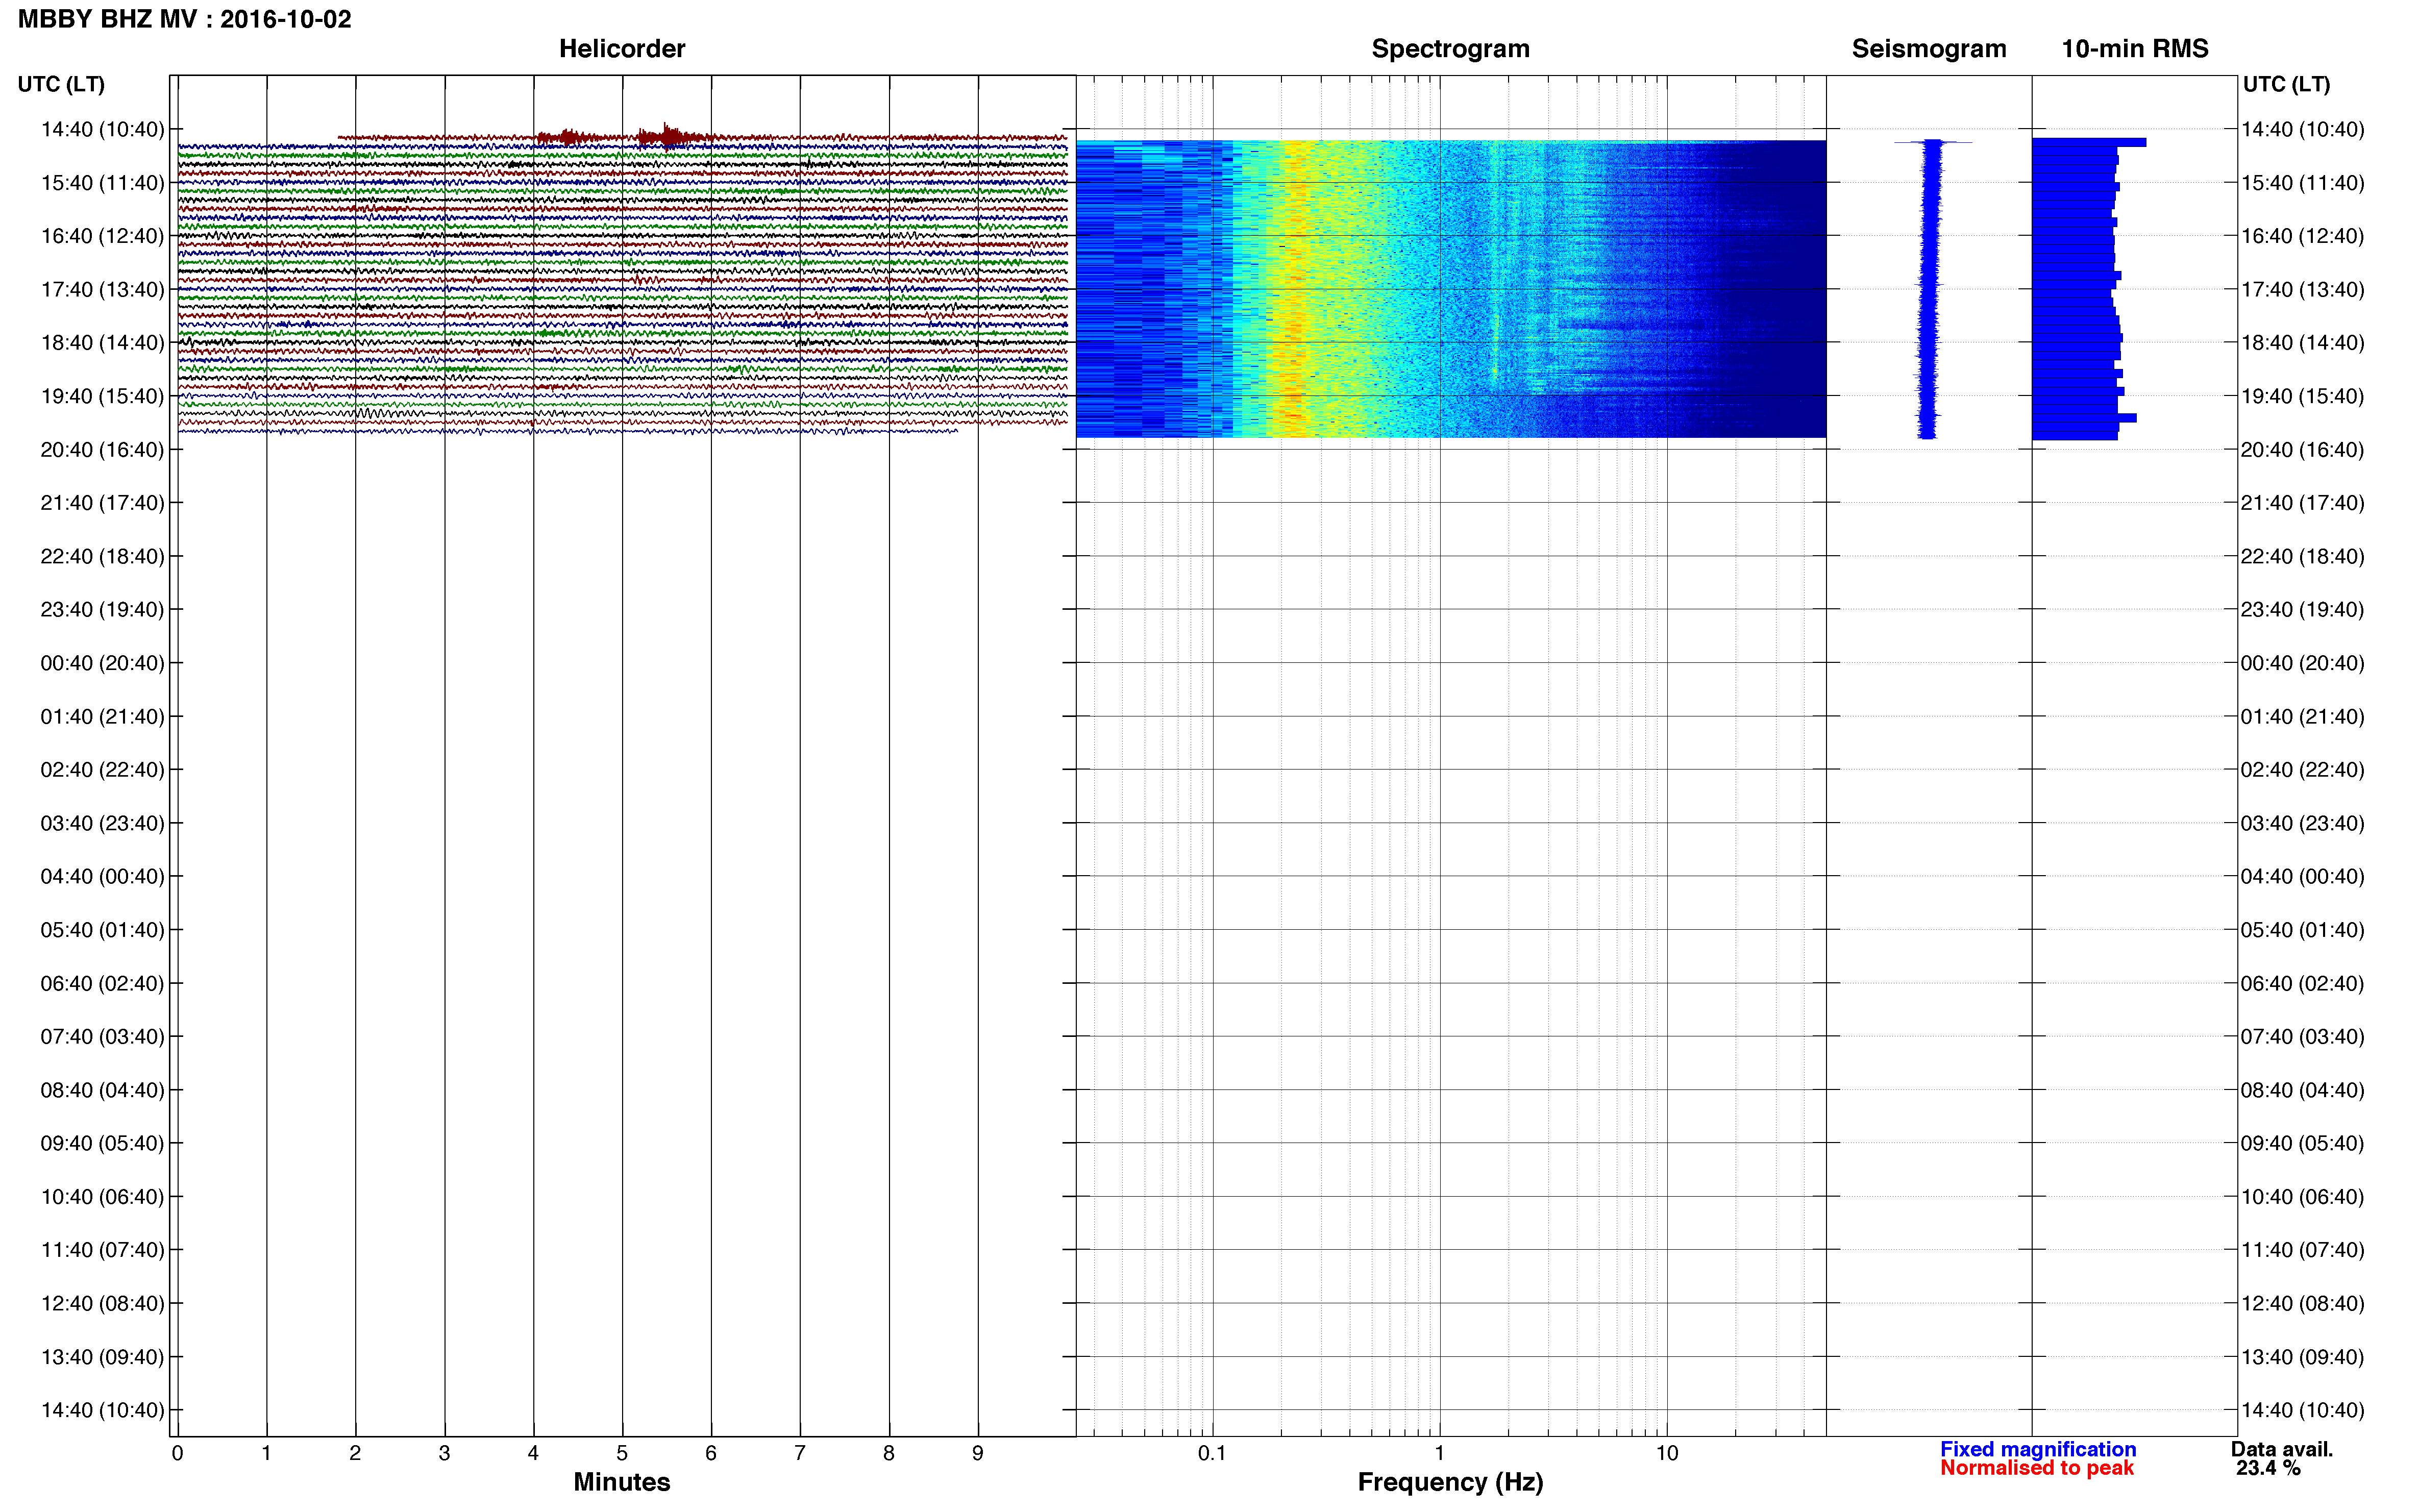The image size is (2419, 1512).
Task: Click the smaller event burst near minute 4
Action: (568, 137)
